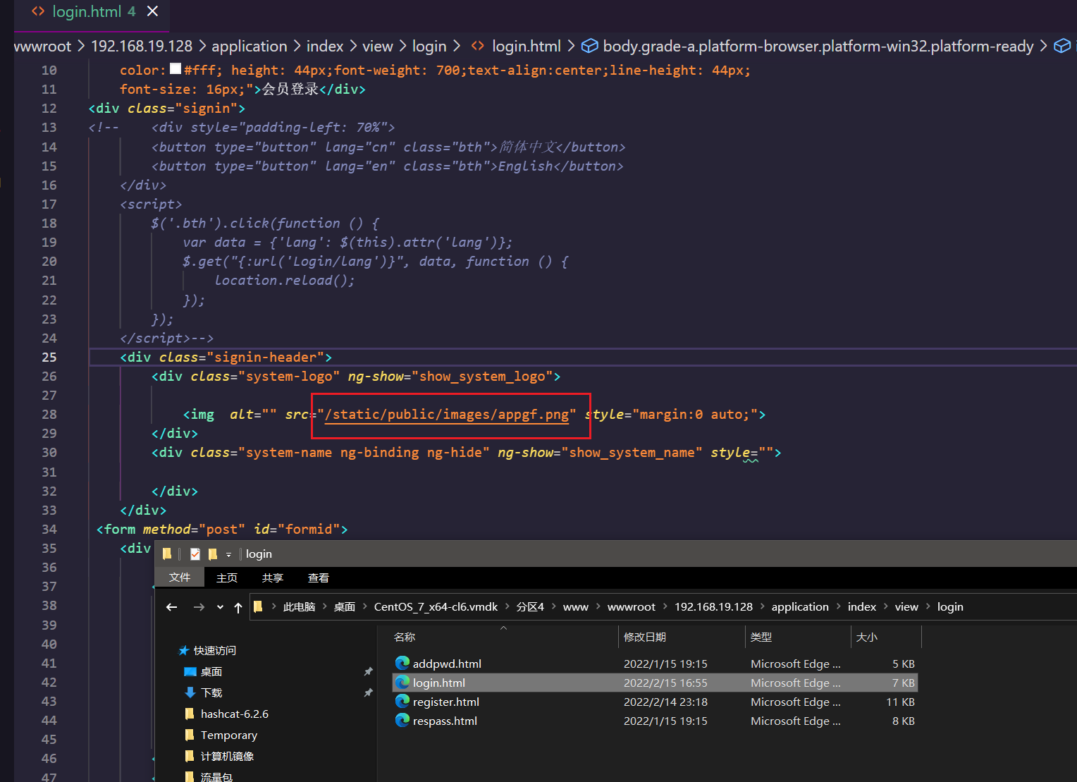
Task: Sort files by 类型 column
Action: (x=798, y=637)
